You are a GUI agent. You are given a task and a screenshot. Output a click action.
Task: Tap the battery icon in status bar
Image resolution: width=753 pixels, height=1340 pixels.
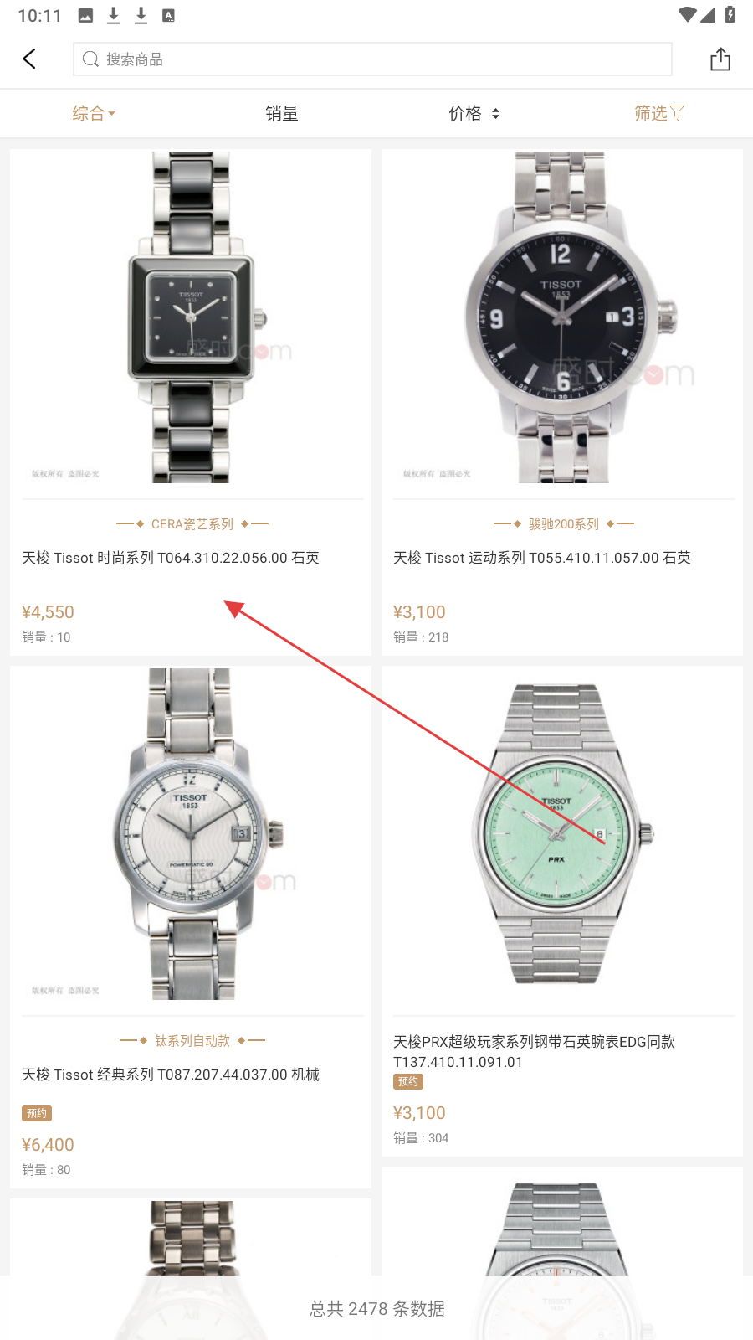click(x=730, y=14)
